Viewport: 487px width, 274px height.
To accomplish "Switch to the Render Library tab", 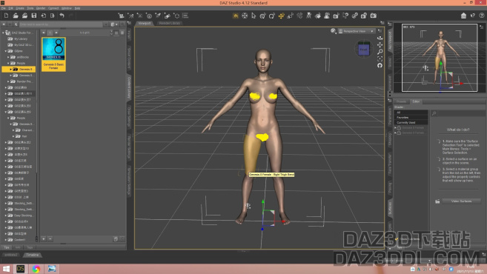I will pyautogui.click(x=170, y=23).
